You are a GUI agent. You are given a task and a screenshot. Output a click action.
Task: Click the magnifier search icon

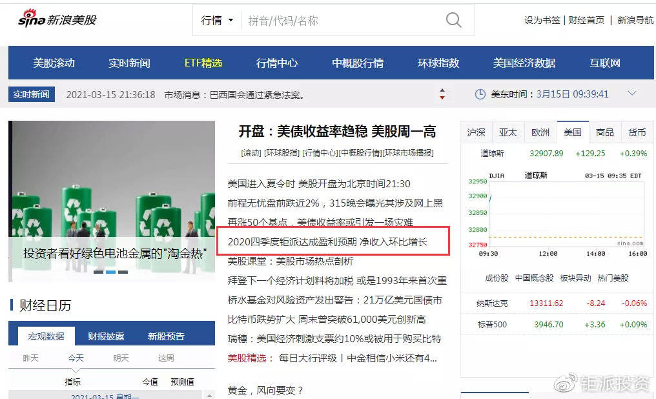pos(453,19)
